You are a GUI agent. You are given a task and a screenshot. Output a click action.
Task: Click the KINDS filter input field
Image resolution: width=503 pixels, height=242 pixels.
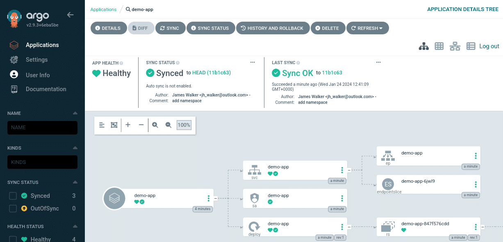tap(42, 162)
